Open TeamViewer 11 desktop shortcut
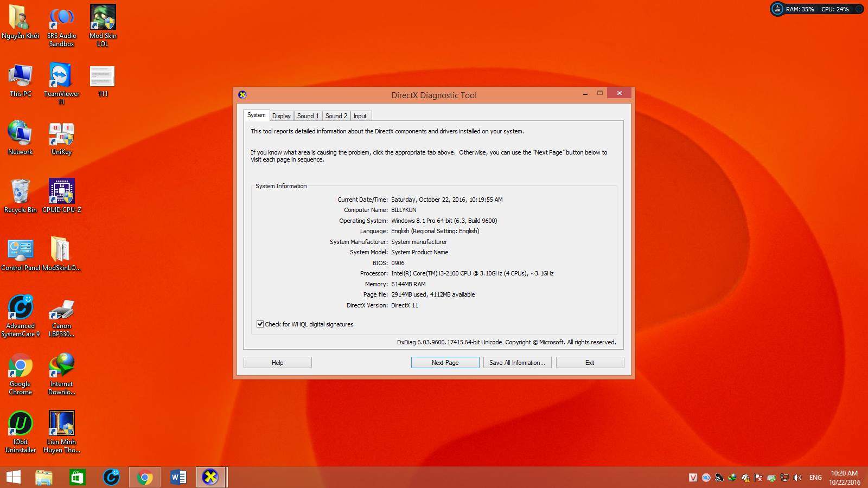Viewport: 868px width, 488px height. point(61,76)
